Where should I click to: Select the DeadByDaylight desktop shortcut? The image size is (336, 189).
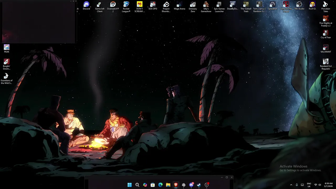coord(233,6)
